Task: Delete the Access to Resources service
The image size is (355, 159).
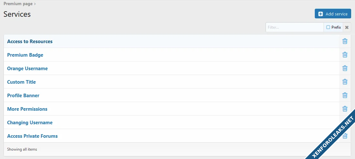Action: (x=345, y=41)
